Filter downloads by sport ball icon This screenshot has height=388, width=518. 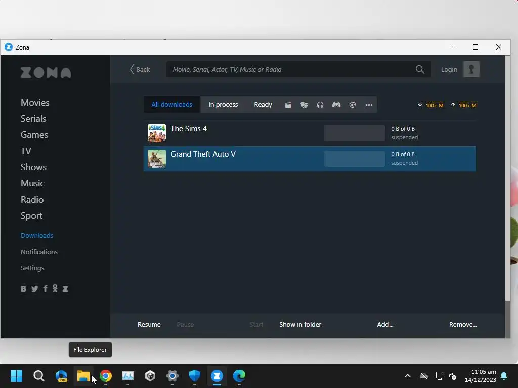coord(353,105)
